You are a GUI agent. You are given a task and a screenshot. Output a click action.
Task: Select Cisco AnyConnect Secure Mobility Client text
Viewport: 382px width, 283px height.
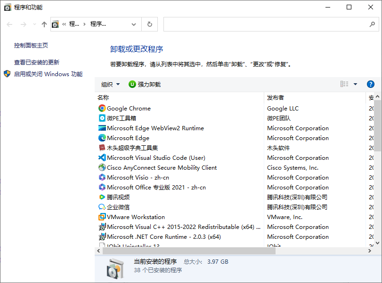pyautogui.click(x=162, y=167)
